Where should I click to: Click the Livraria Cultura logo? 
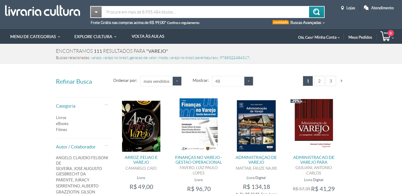(43, 11)
